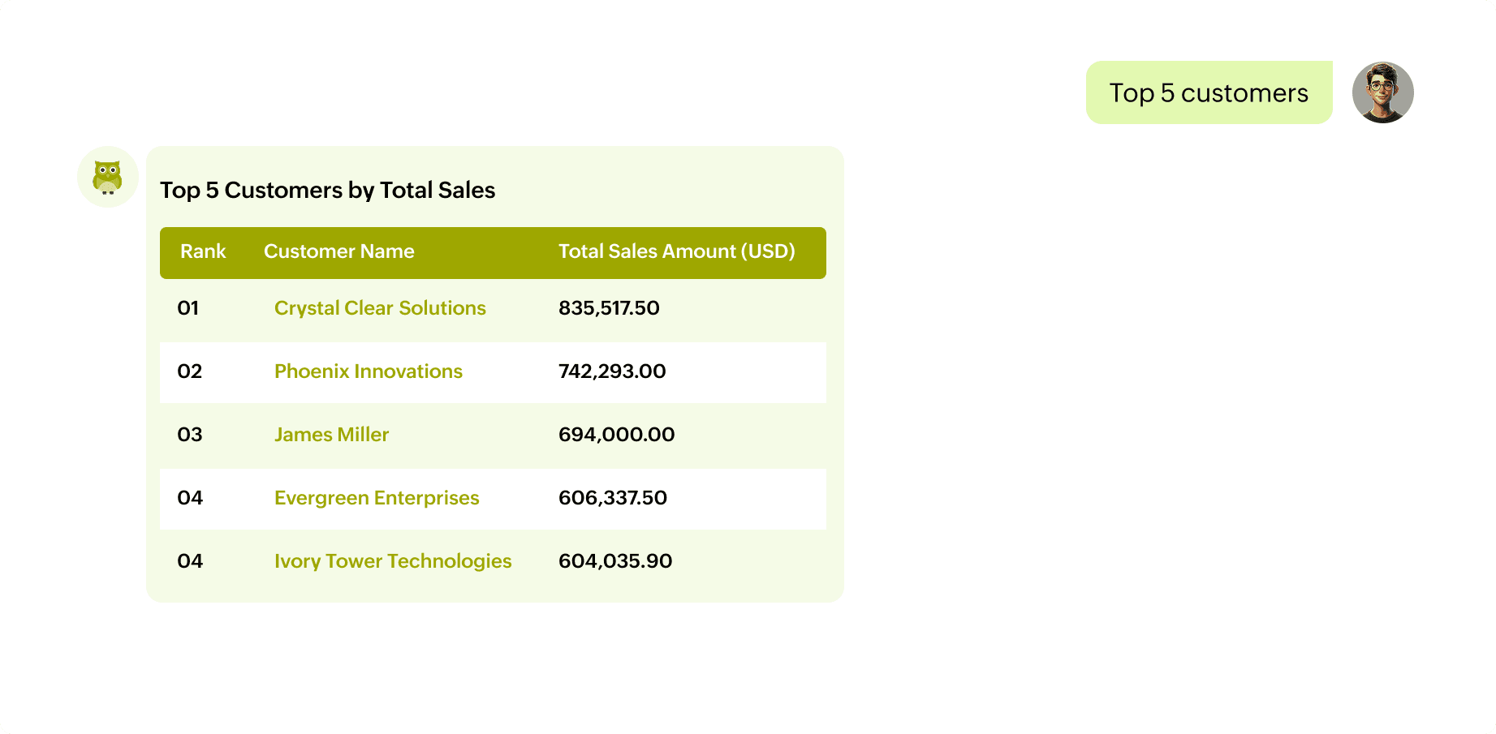Select the 835,517.50 sales amount
Image resolution: width=1496 pixels, height=734 pixels.
[x=609, y=308]
